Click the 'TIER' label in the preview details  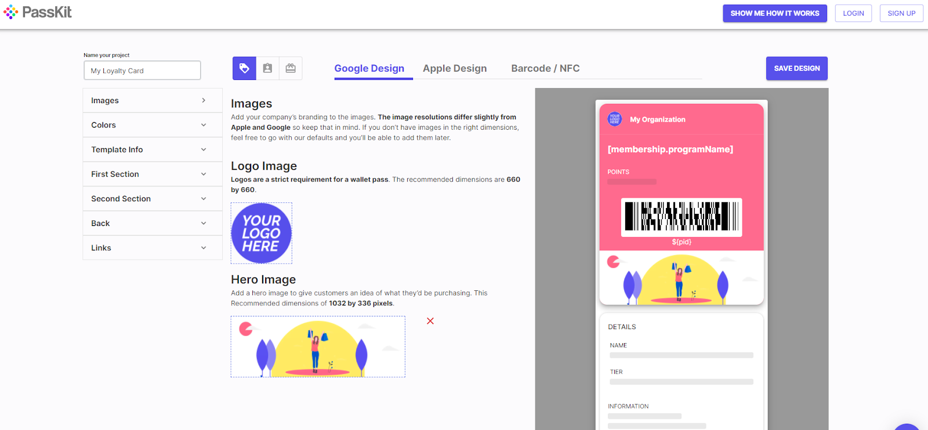616,372
